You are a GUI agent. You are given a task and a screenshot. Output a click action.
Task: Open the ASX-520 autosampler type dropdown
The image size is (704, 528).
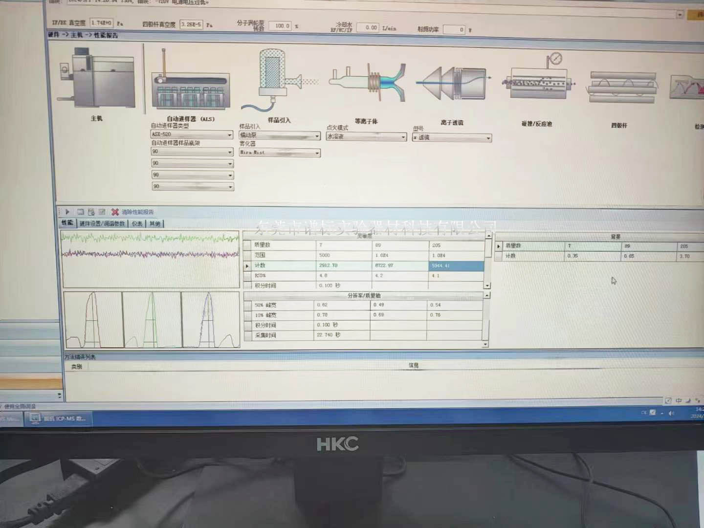229,135
